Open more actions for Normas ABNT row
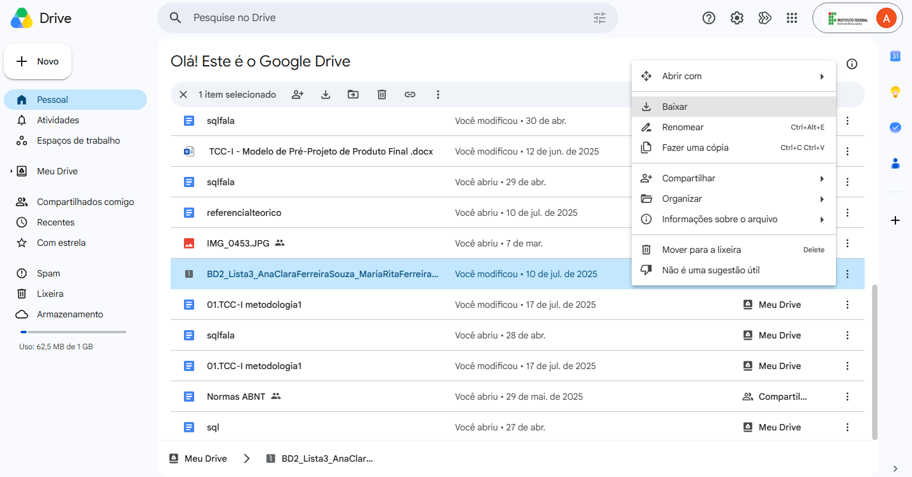The width and height of the screenshot is (912, 477). pyautogui.click(x=847, y=397)
